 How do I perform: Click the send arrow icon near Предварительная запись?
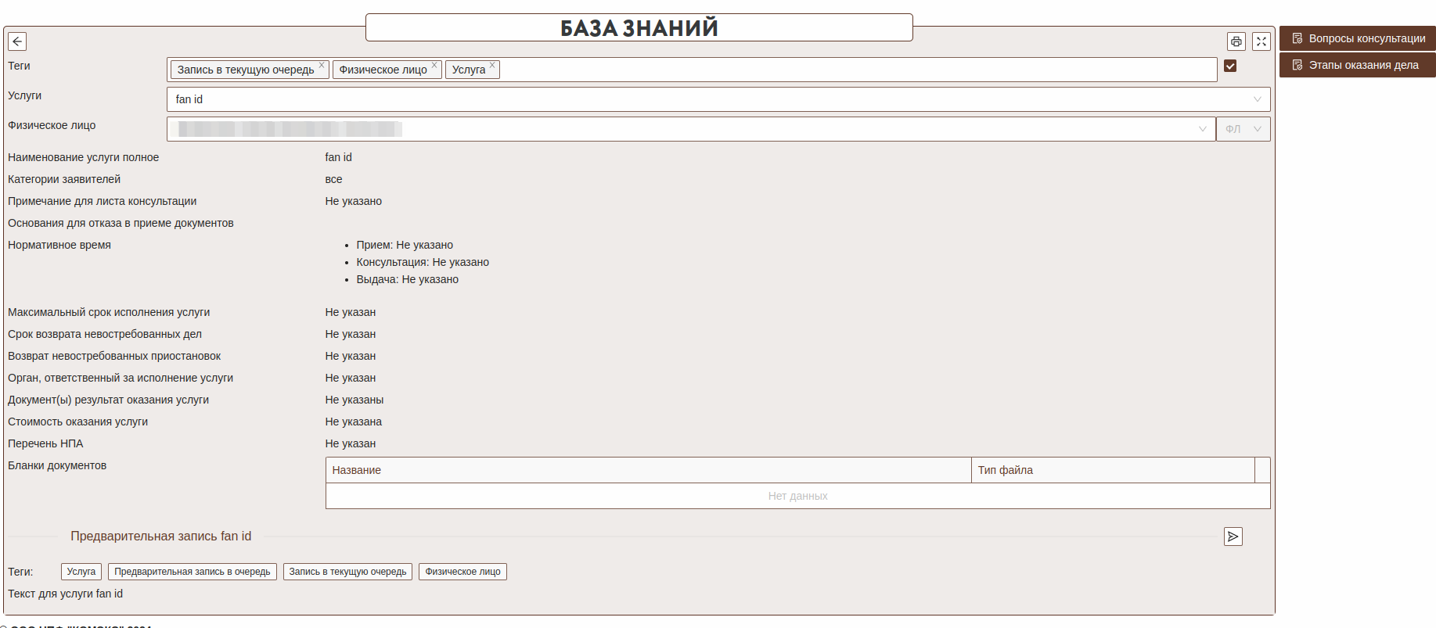tap(1233, 536)
